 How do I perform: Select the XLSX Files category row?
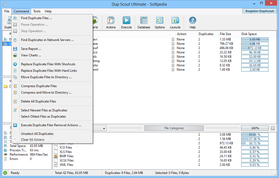point(165,160)
